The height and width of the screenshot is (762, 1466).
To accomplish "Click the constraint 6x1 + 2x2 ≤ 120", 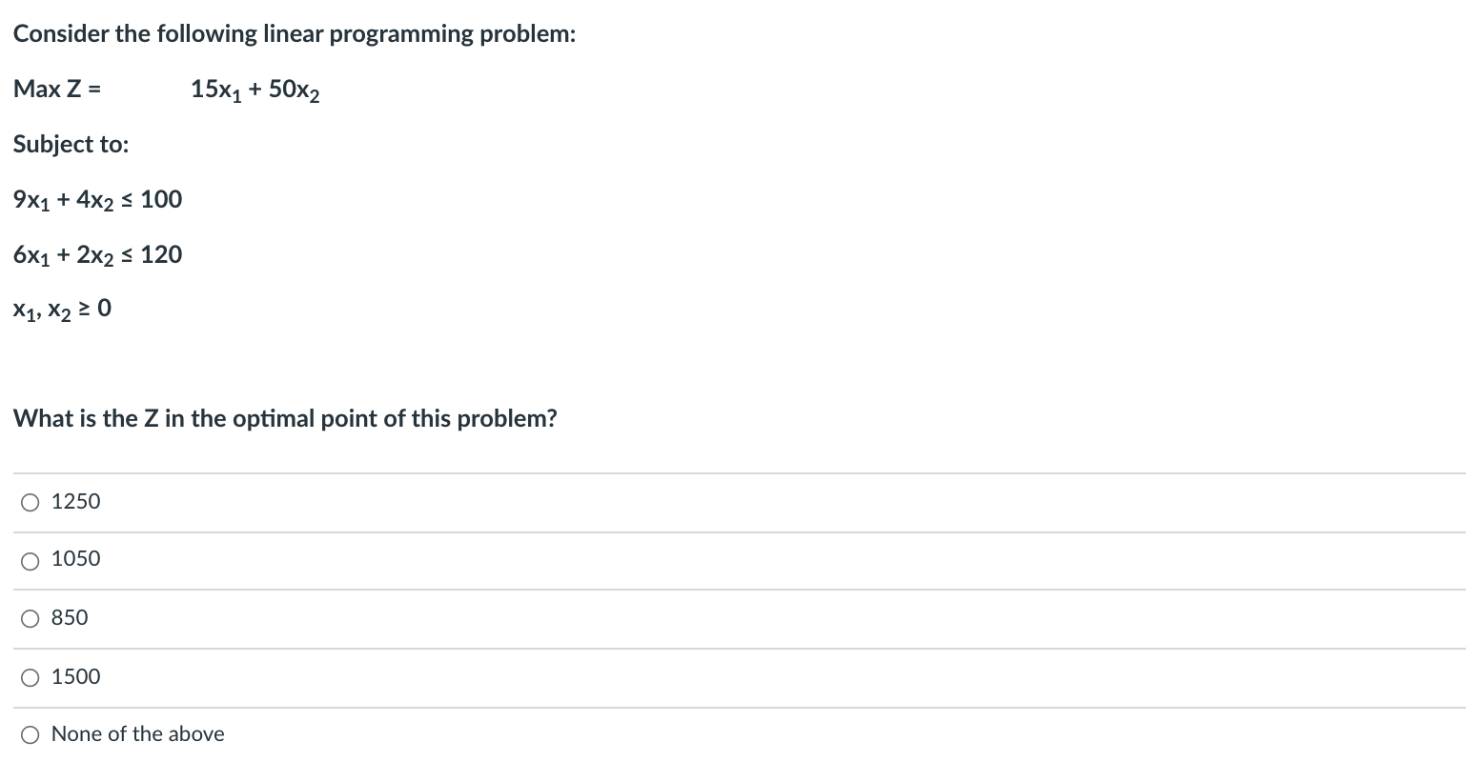I will point(97,254).
